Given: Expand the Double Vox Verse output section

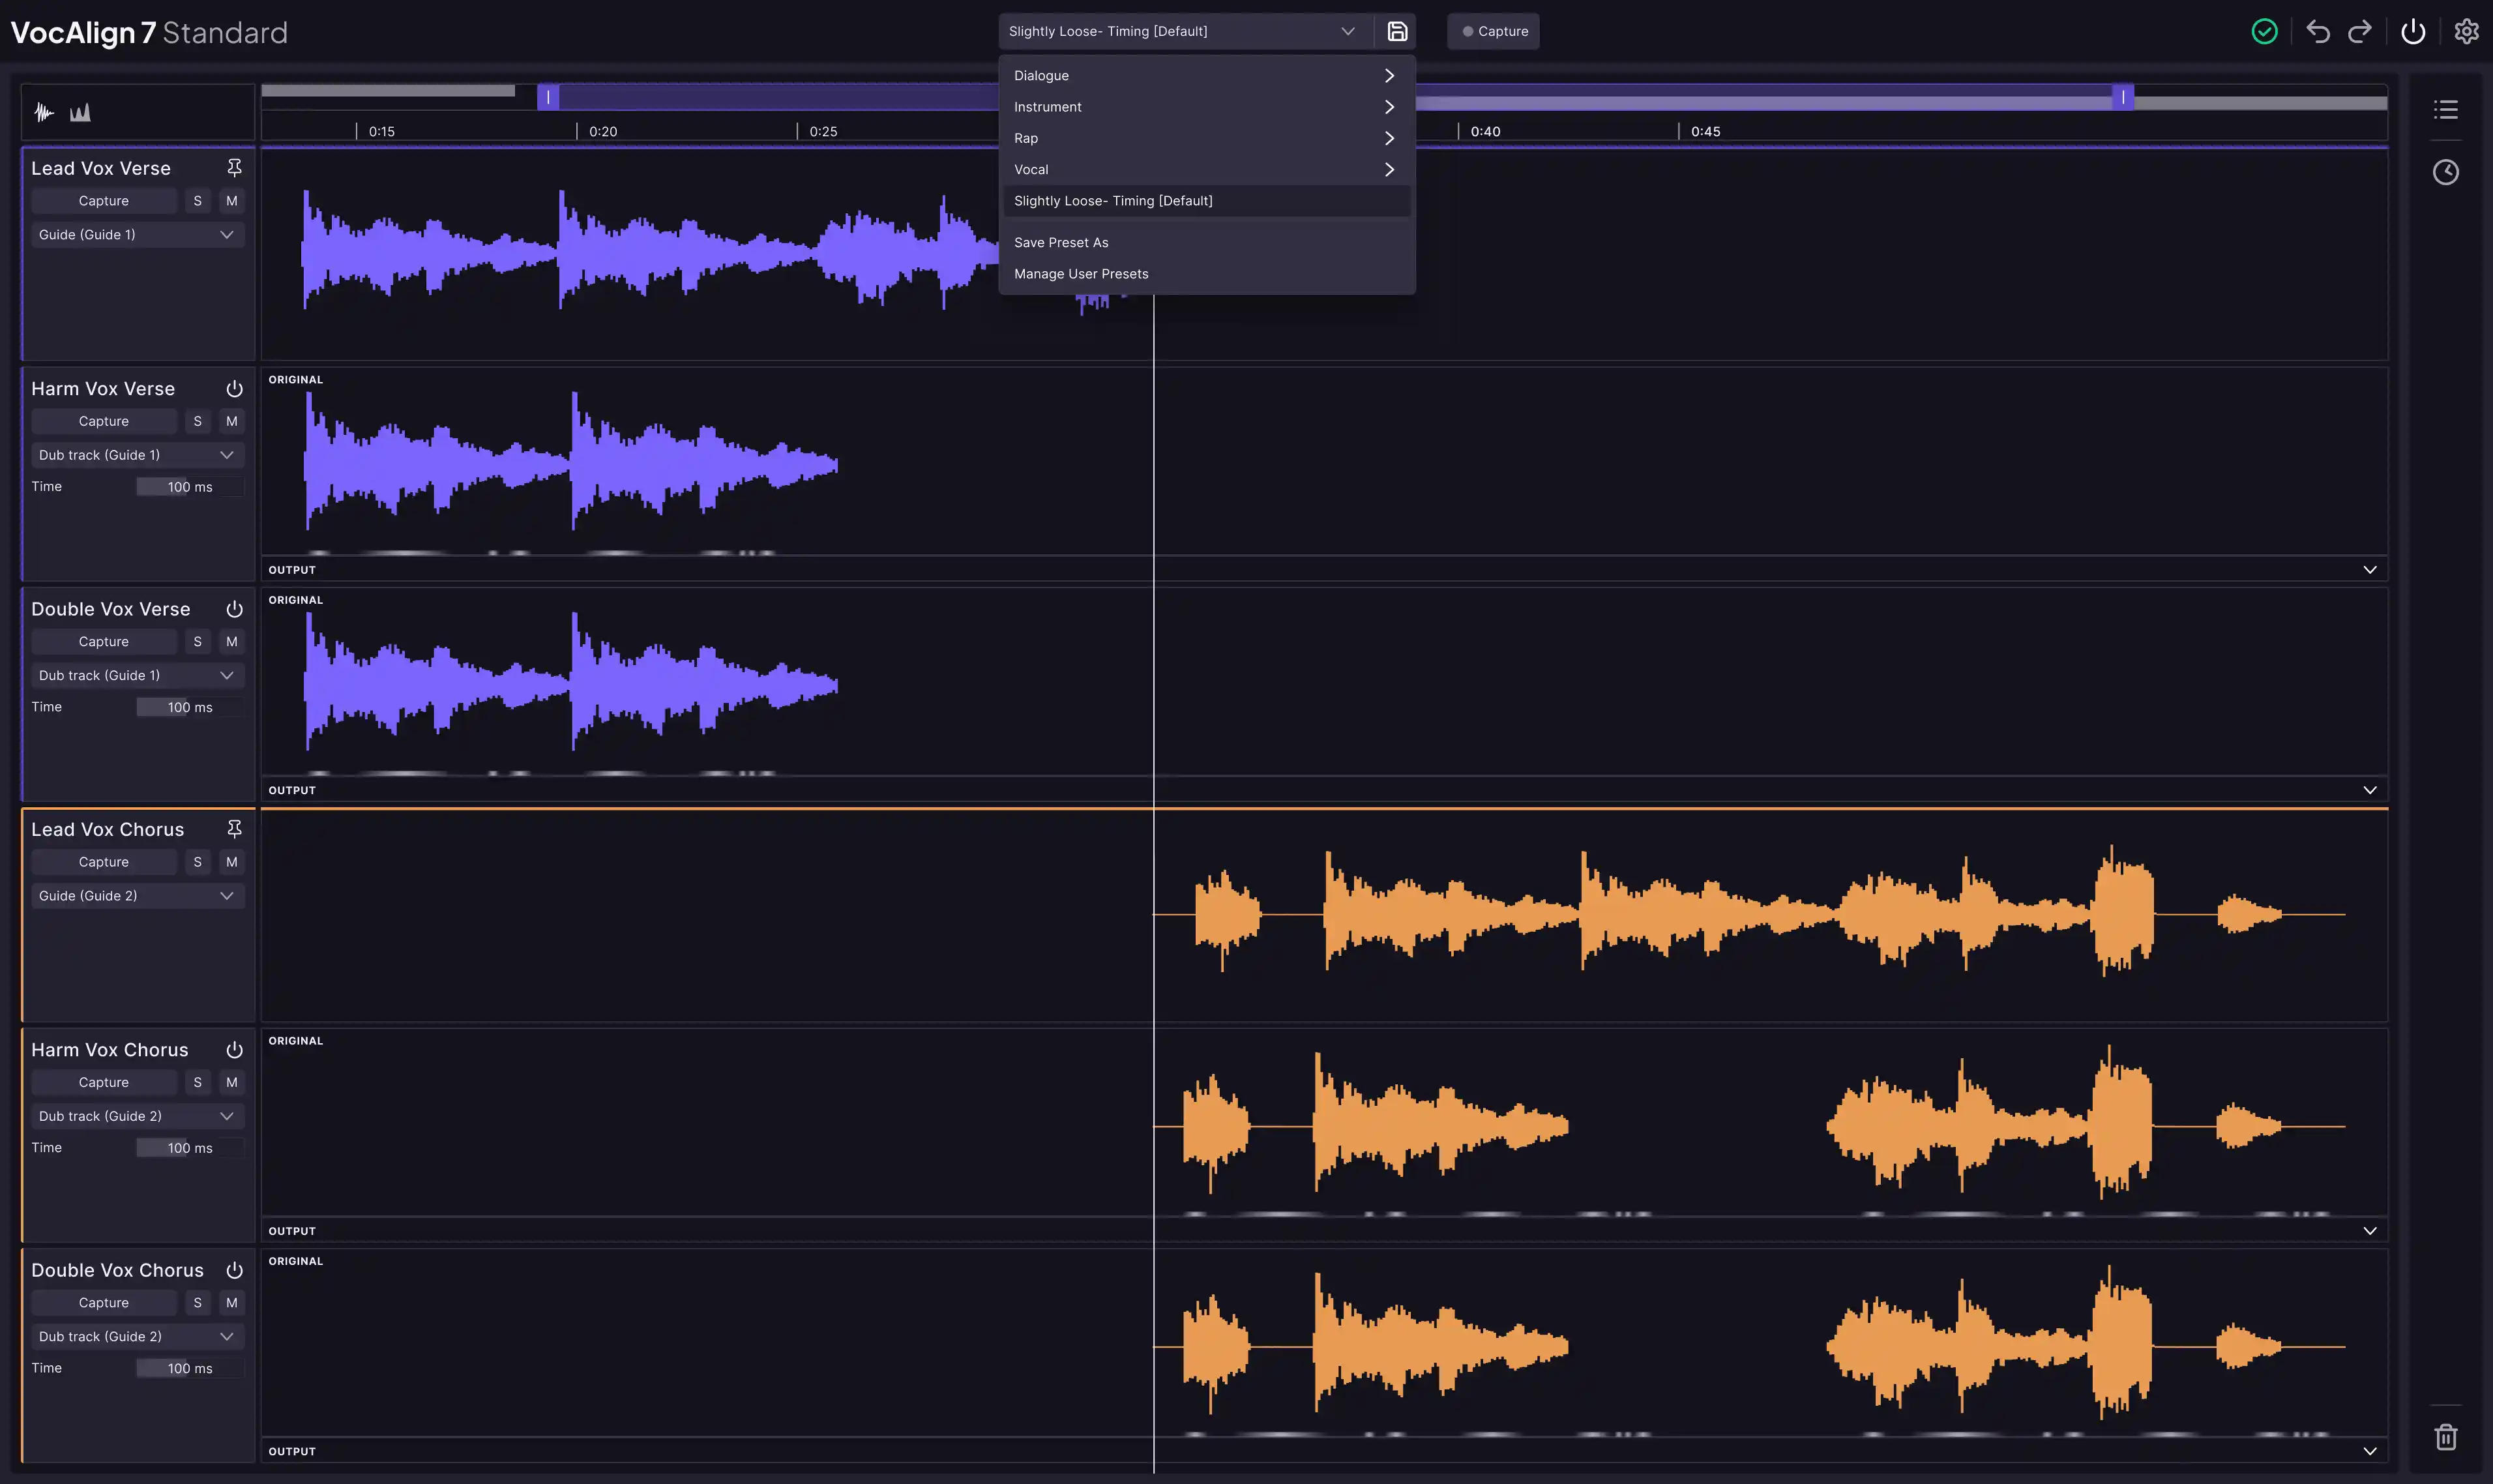Looking at the screenshot, I should (x=2369, y=790).
